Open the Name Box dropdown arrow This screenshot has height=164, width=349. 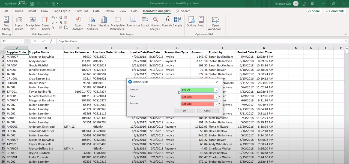pyautogui.click(x=22, y=41)
